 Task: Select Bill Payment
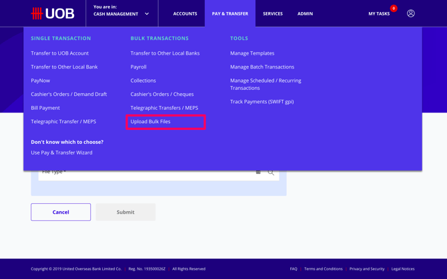(45, 108)
